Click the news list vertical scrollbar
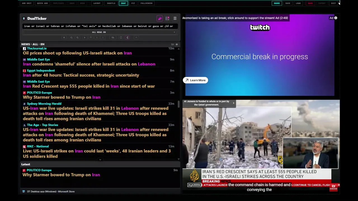This screenshot has height=201, width=358. pos(179,104)
